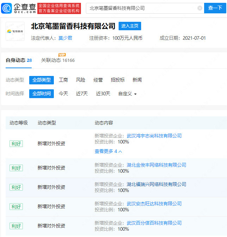Screen dimensions: 227x237
Task: Click 新增对外投资 in the 湖北金俊丰 row
Action: point(51,168)
